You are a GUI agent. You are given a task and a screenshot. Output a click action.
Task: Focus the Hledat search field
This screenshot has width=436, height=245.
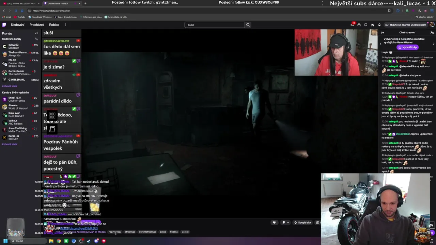coord(215,25)
